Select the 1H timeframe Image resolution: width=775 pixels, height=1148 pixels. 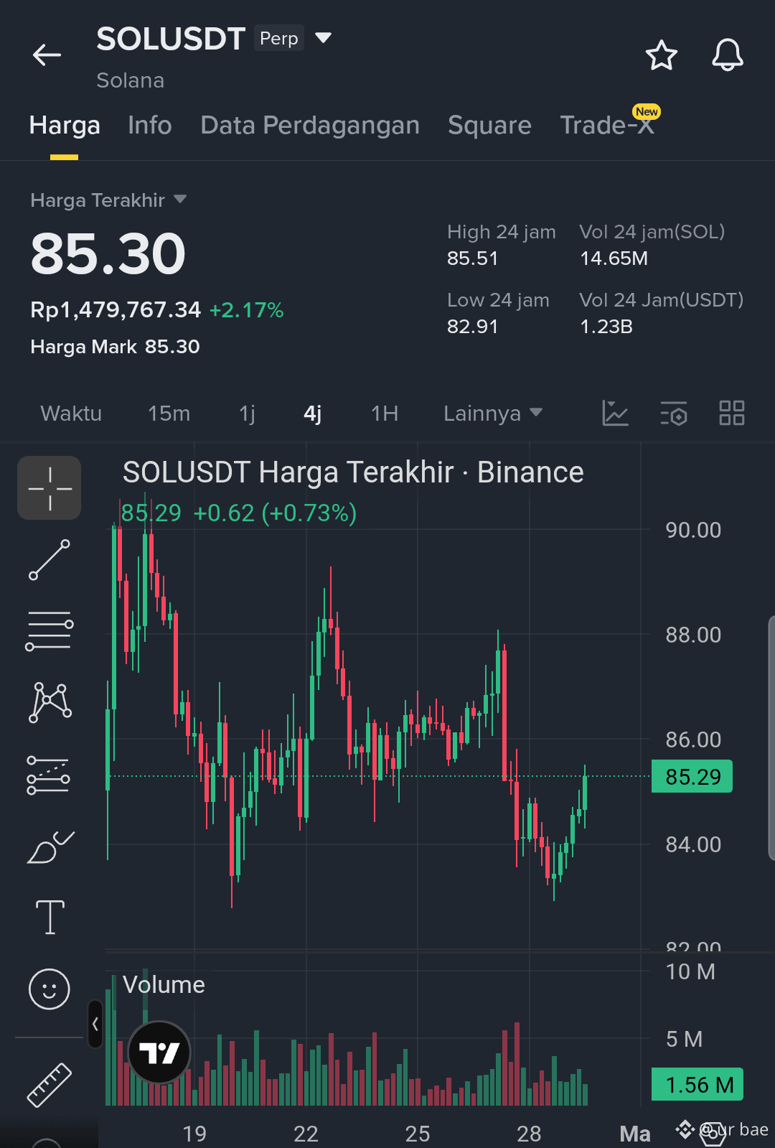tap(385, 414)
